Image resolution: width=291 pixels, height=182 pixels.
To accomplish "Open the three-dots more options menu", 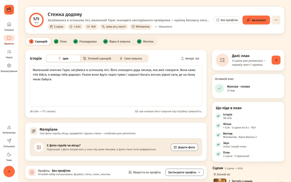I will point(276,20).
